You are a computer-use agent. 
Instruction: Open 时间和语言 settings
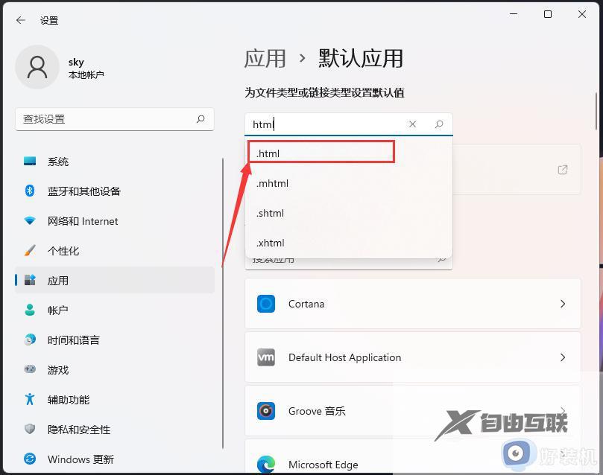click(x=30, y=340)
